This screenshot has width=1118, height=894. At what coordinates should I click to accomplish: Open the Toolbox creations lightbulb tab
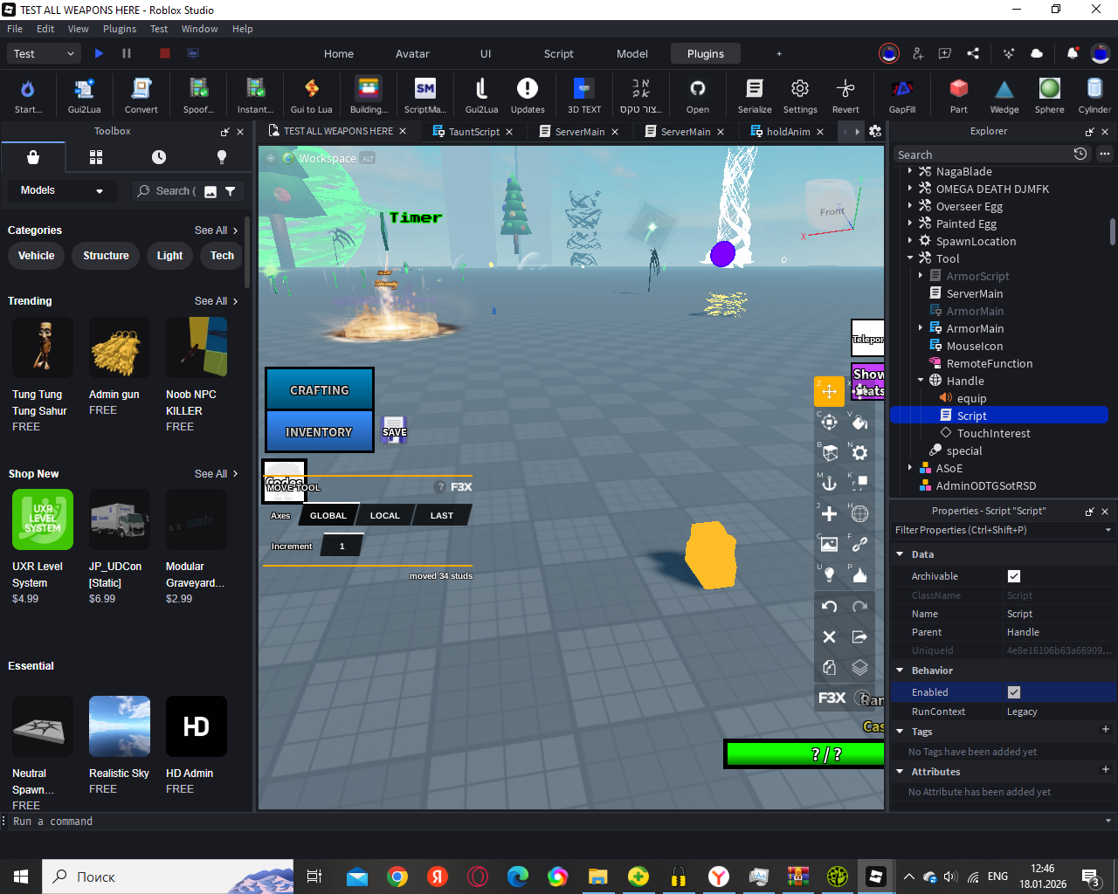(x=222, y=157)
